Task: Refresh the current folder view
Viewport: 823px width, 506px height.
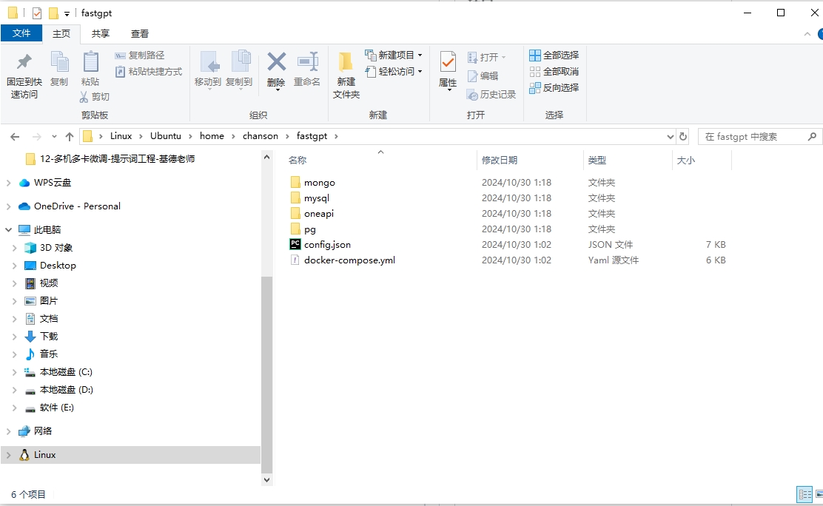Action: coord(683,137)
